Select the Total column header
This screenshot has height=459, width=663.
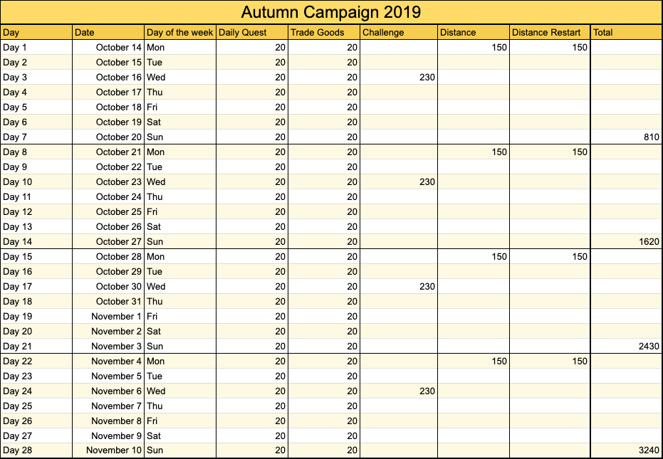[x=627, y=33]
